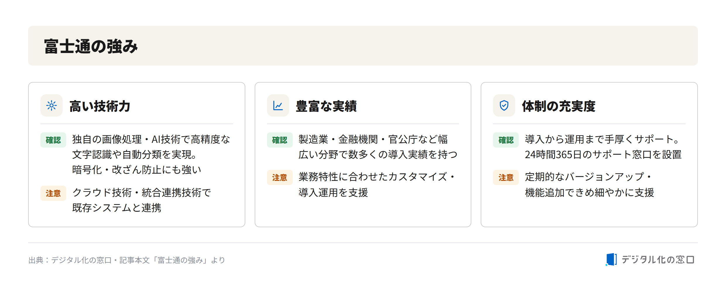Select the 富士通の強み title heading
This screenshot has height=294, width=726.
coord(91,46)
